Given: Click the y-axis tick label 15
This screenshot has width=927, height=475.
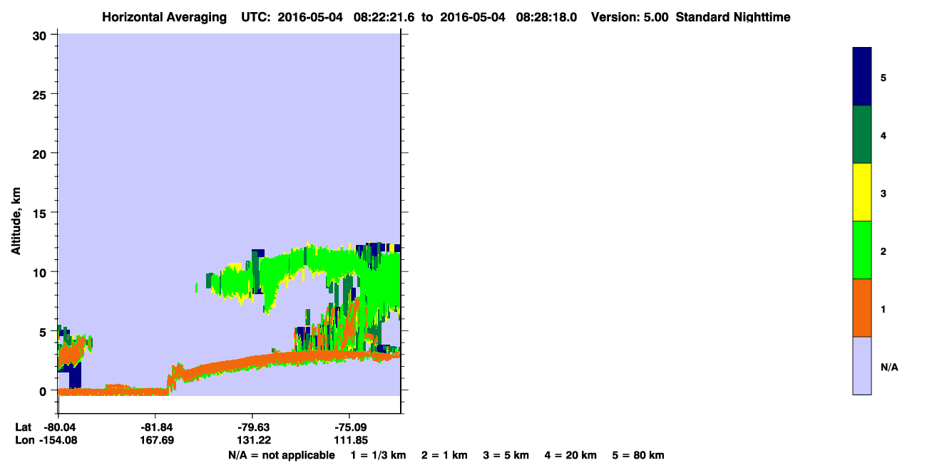Looking at the screenshot, I should pos(41,213).
